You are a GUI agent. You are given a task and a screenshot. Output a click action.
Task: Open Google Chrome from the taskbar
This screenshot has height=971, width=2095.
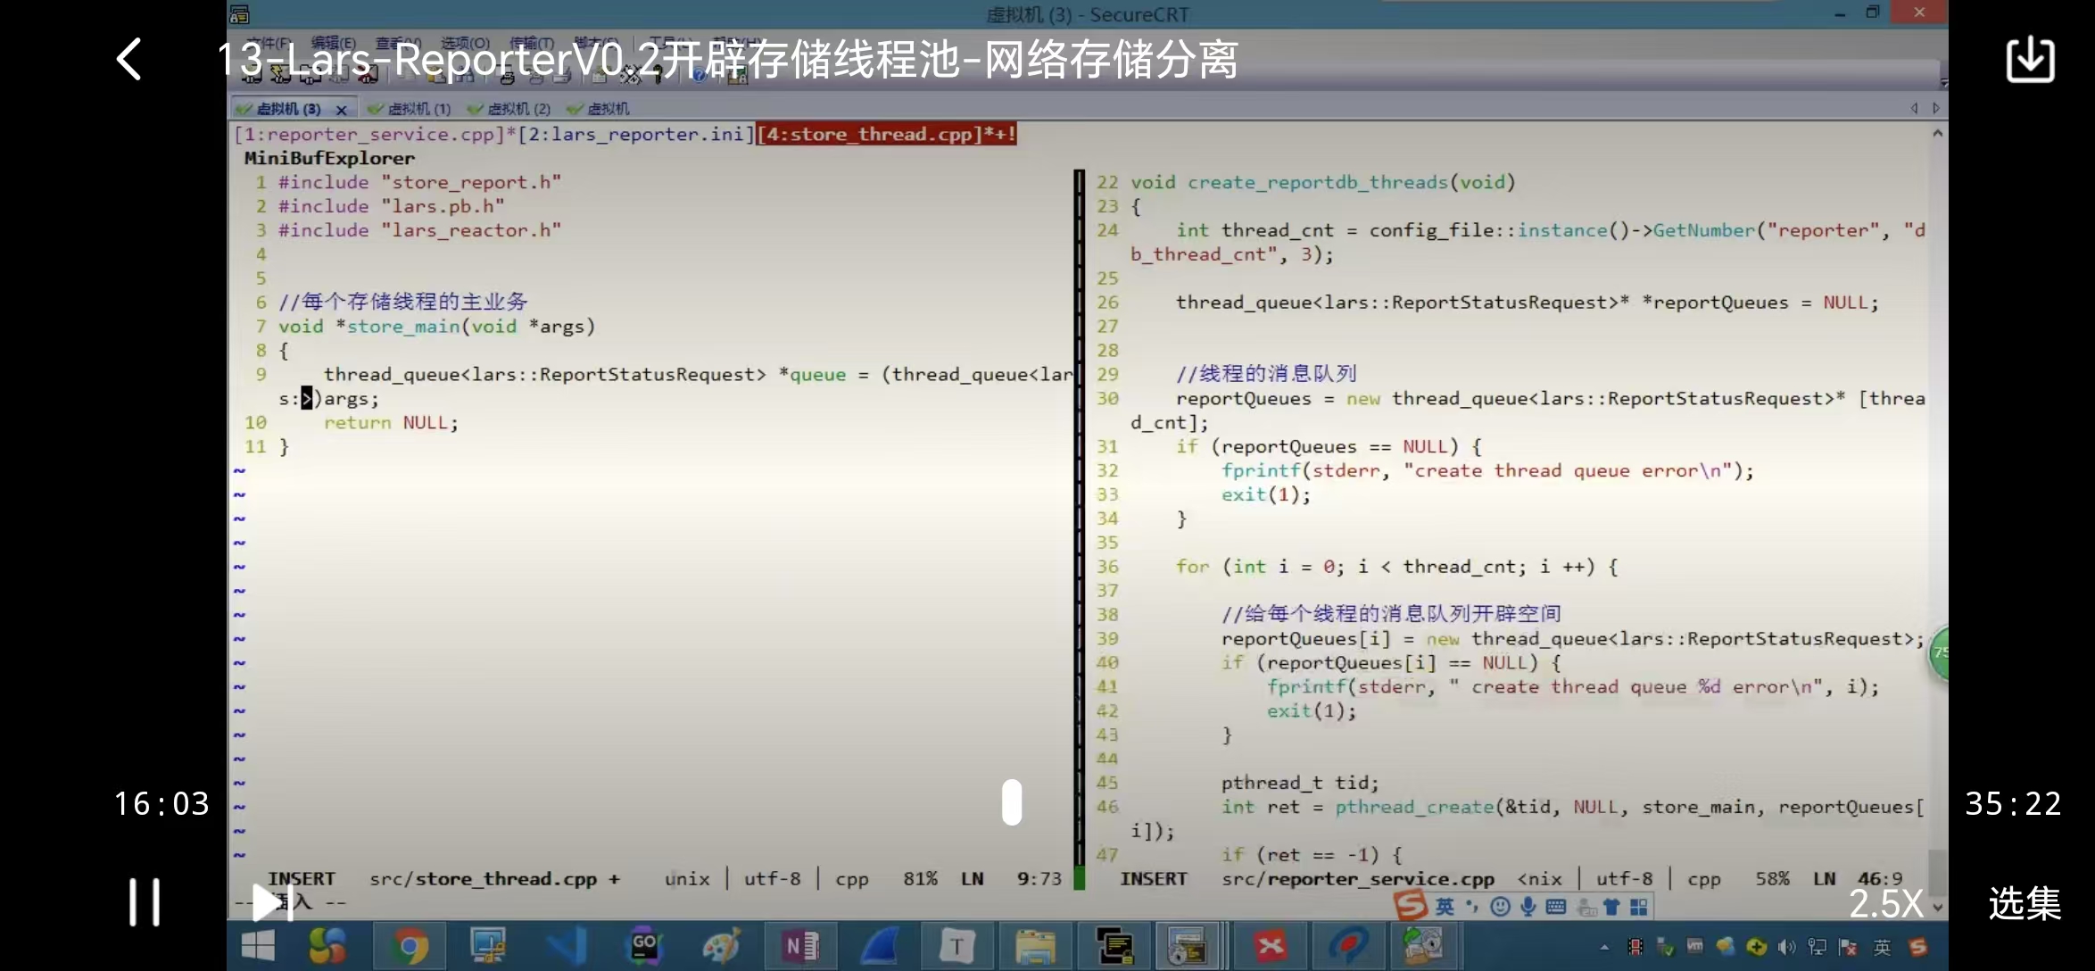410,946
